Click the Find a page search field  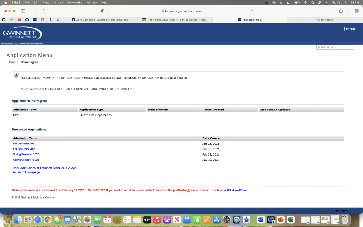335,47
